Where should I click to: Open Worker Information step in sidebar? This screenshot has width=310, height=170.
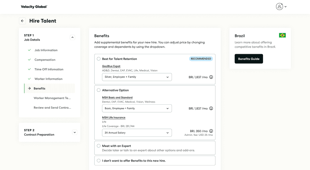point(48,79)
